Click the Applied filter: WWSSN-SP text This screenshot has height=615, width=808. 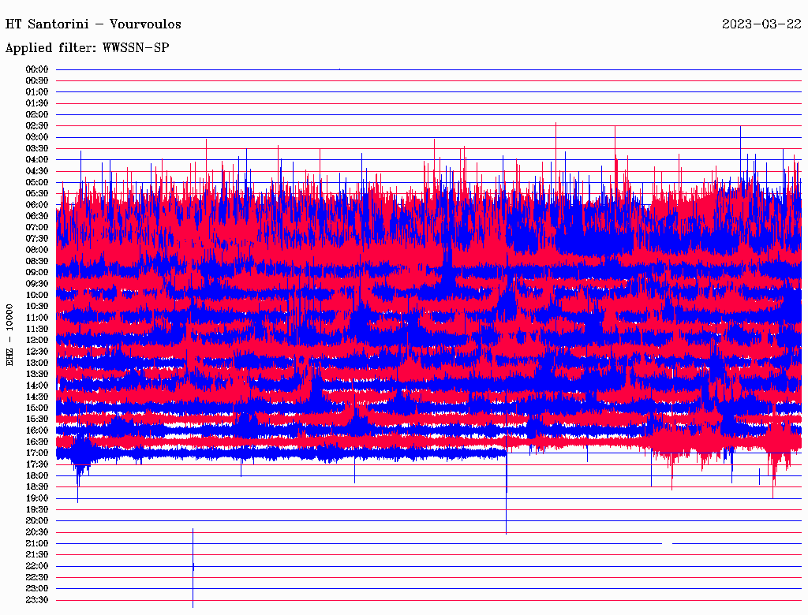pos(87,48)
